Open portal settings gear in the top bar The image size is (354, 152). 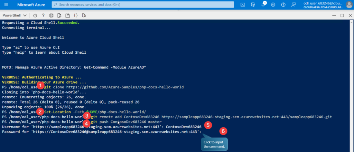pos(273,5)
